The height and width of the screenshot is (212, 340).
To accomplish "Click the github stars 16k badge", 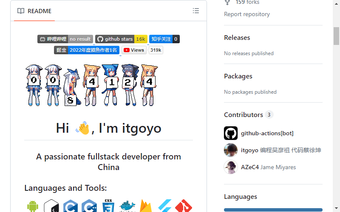I will pos(122,39).
